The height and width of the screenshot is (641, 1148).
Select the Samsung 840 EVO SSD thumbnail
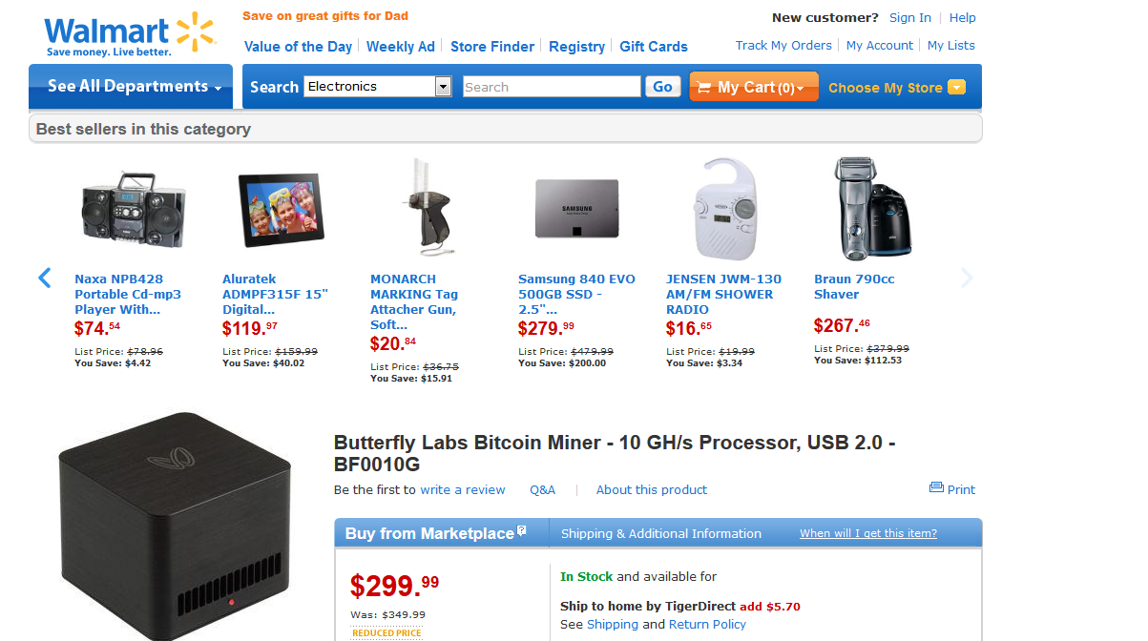(576, 209)
